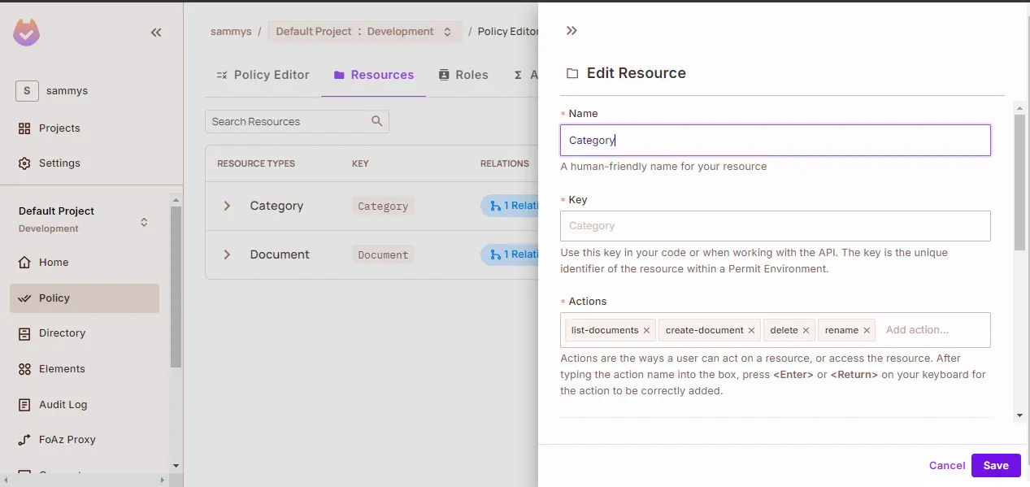This screenshot has width=1030, height=487.
Task: Remove the list-documents action tag
Action: click(647, 330)
